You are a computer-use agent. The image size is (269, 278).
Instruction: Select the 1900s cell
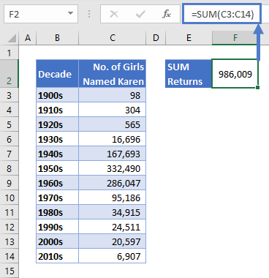click(x=57, y=95)
